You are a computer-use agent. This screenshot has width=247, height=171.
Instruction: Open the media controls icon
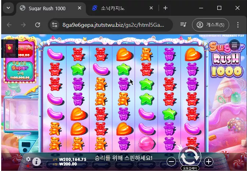click(x=183, y=24)
